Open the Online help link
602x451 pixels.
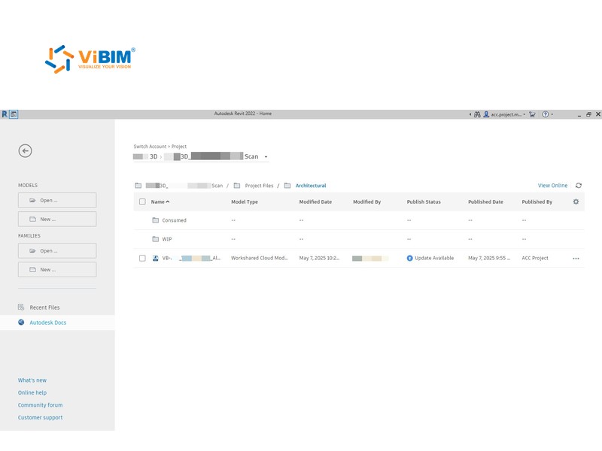click(x=32, y=392)
